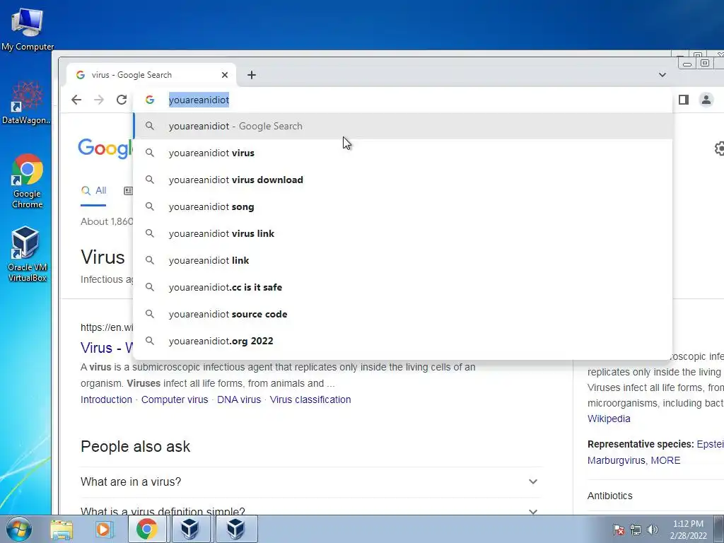Open Windows Media Player taskbar icon
Viewport: 724px width, 543px height.
[104, 529]
